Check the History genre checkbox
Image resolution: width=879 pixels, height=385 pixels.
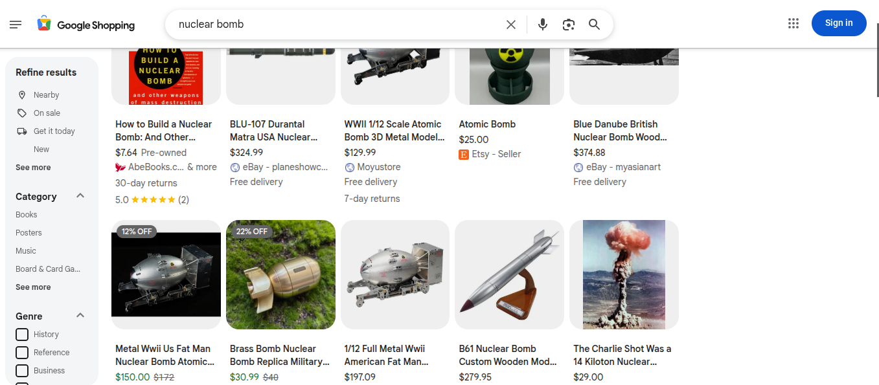[22, 335]
